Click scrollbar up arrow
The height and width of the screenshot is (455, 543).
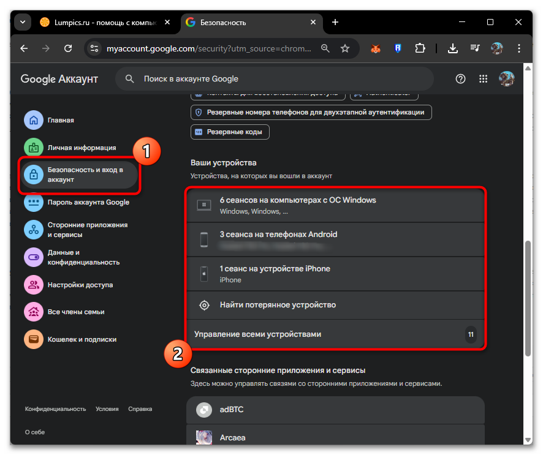pyautogui.click(x=528, y=68)
